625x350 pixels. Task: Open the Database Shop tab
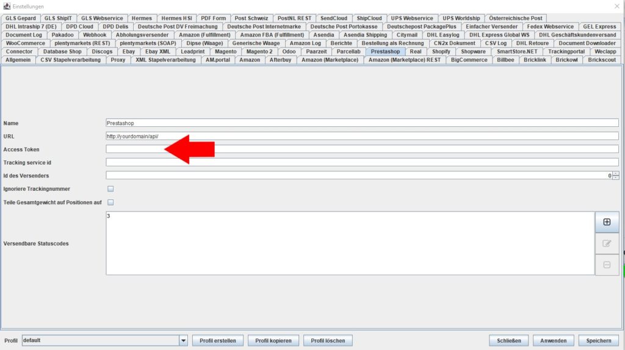pos(62,51)
